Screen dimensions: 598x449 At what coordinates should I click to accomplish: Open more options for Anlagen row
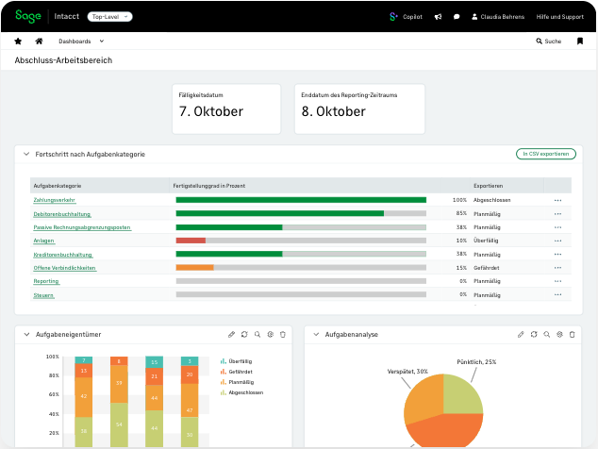(x=558, y=241)
